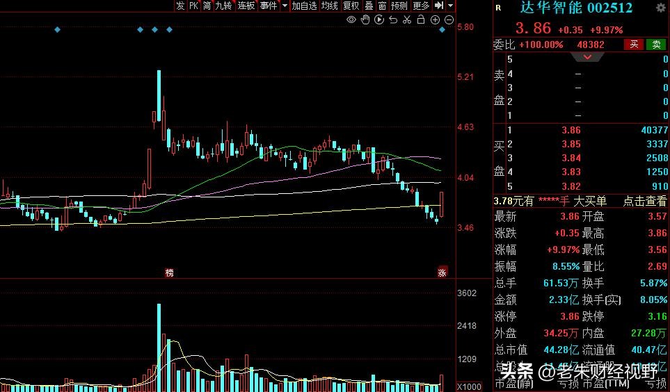The height and width of the screenshot is (392, 670).
Task: Click the 总手 value 61.53万
Action: pos(561,283)
